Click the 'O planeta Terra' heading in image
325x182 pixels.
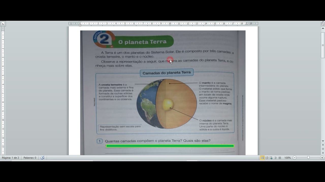click(x=142, y=42)
